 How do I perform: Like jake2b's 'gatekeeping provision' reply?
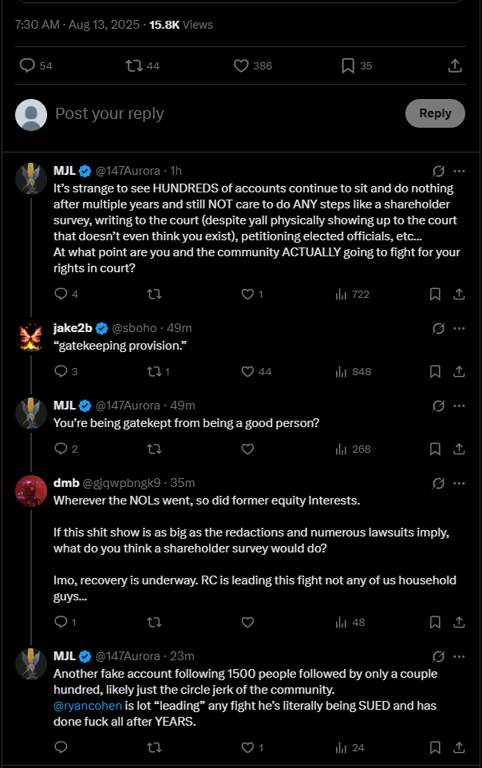coord(247,371)
